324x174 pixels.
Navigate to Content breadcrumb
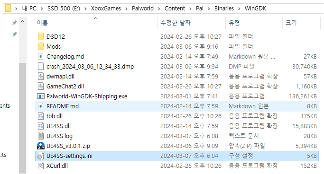point(175,9)
